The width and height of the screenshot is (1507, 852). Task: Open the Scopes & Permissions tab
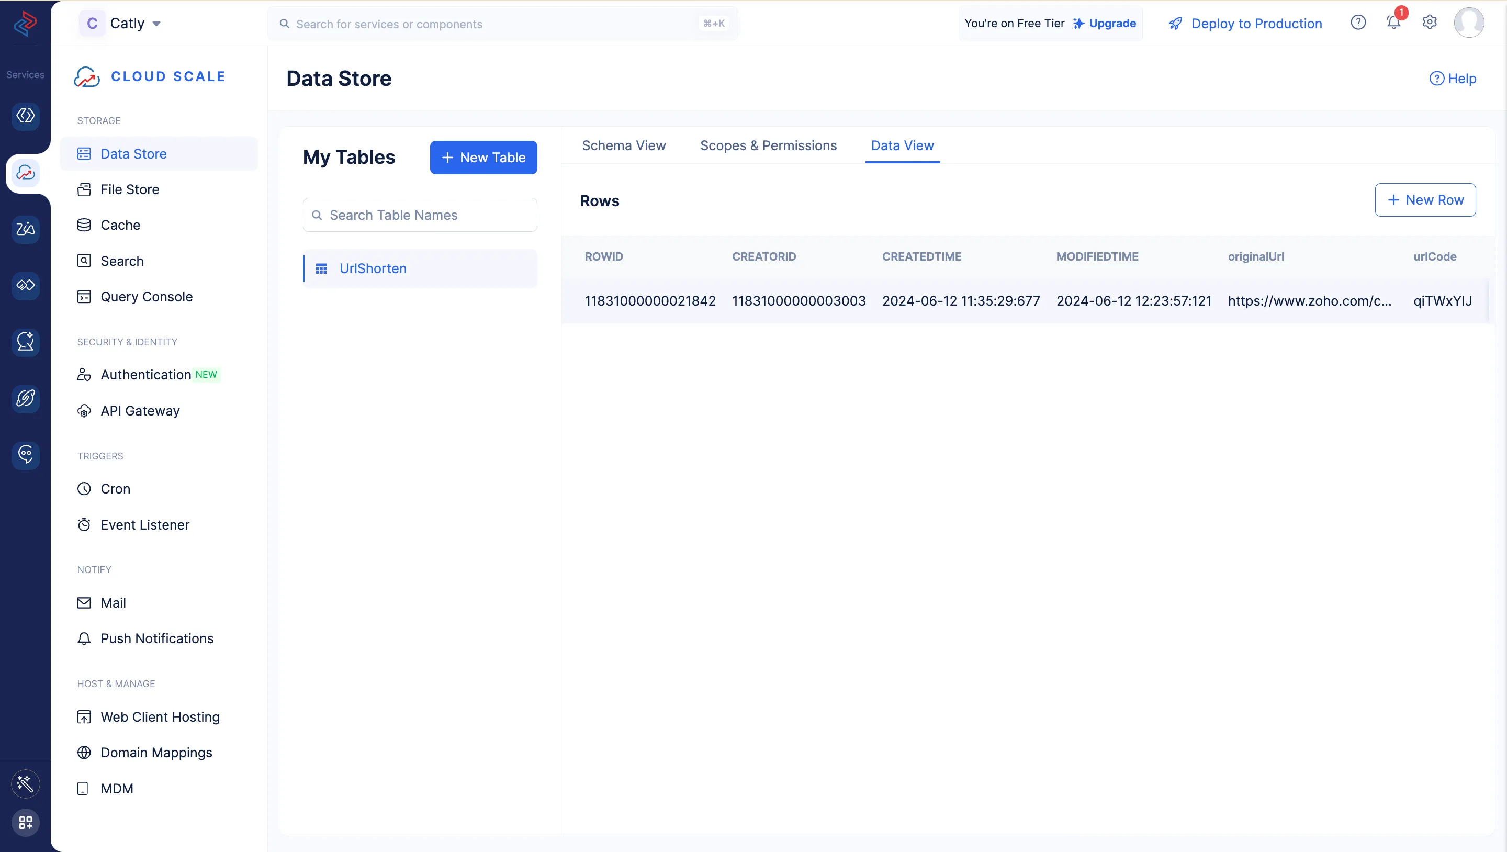point(768,145)
